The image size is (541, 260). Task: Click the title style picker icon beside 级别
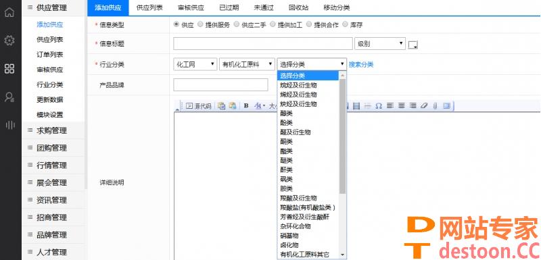pos(413,45)
